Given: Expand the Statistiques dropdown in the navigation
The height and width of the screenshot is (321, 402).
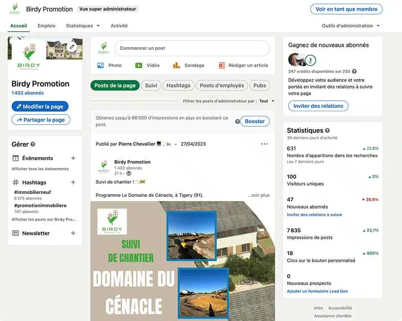Looking at the screenshot, I should (x=83, y=25).
